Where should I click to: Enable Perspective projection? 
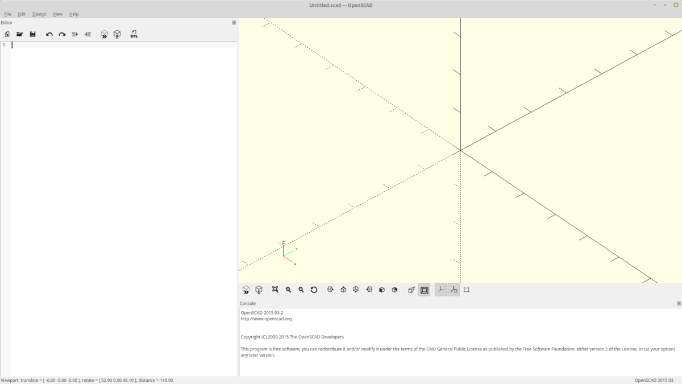point(411,290)
